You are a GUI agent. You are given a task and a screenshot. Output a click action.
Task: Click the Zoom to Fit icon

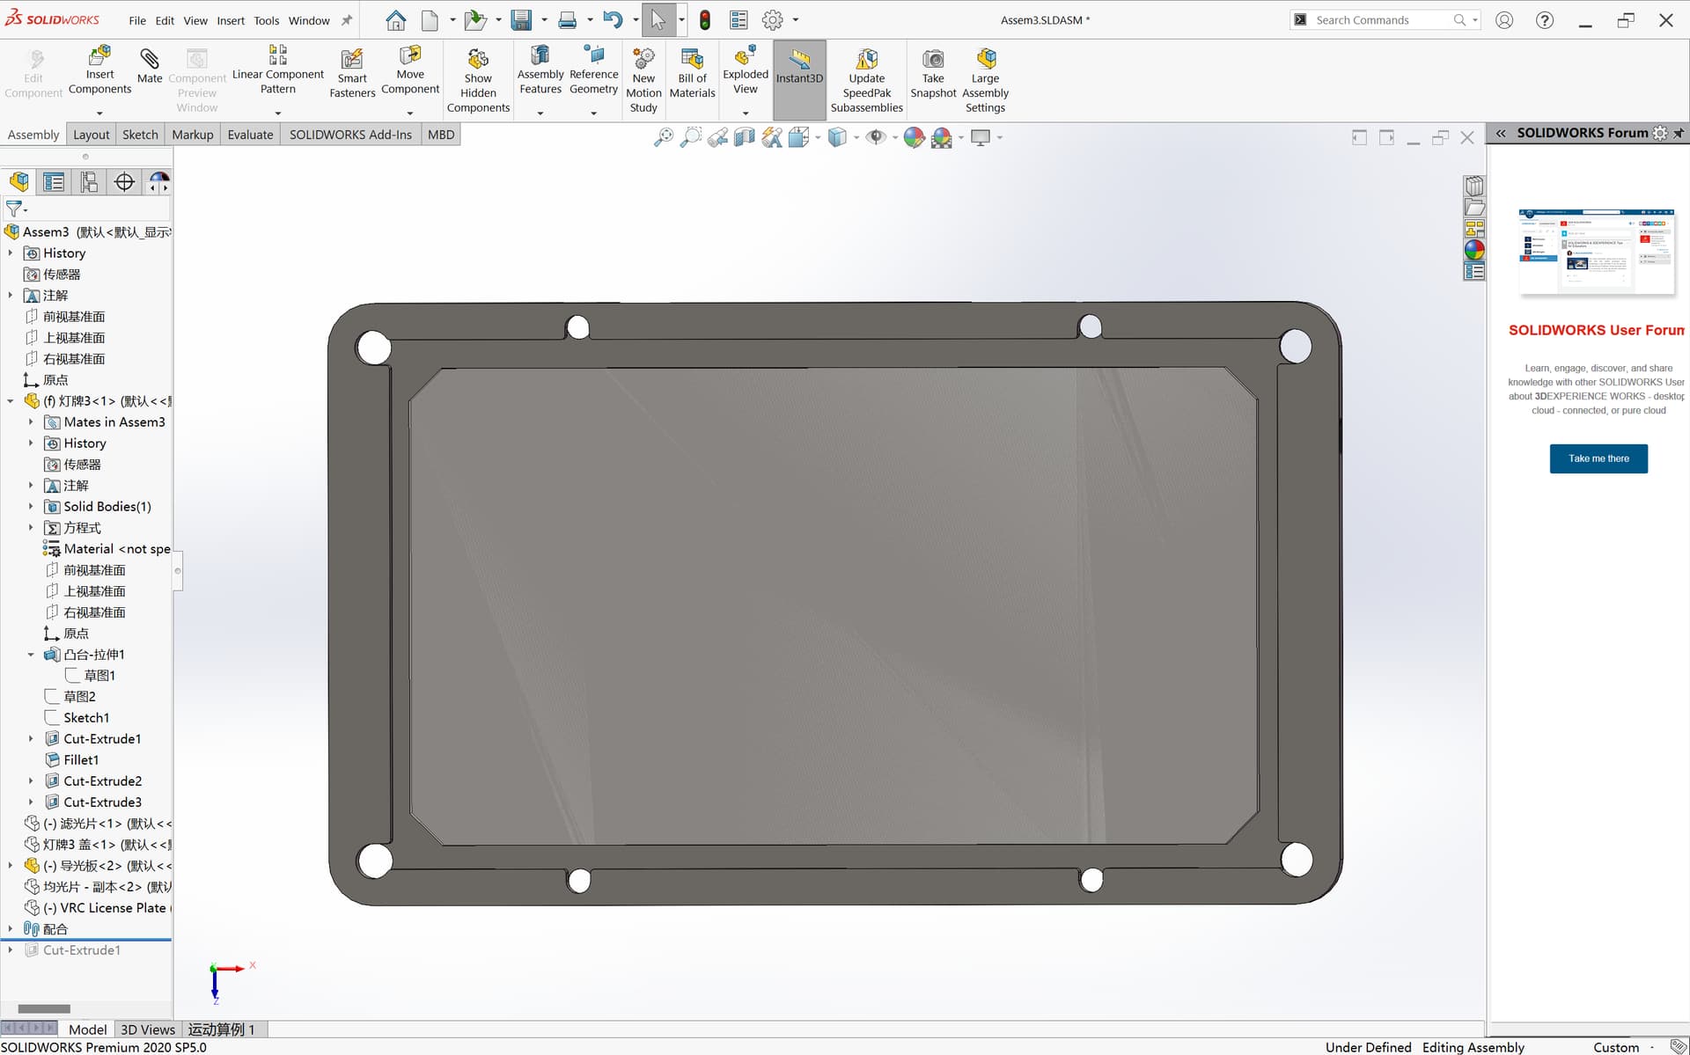coord(663,137)
